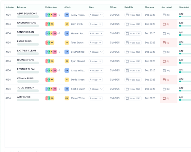Click HP avatar for Hannah Par..
Screen dimensions: 191x152
pyautogui.click(x=67, y=33)
